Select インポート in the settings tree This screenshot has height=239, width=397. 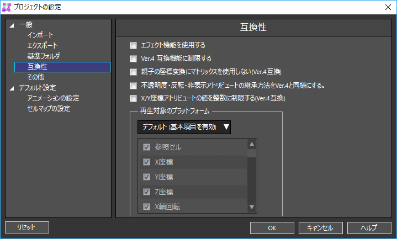tap(40, 35)
